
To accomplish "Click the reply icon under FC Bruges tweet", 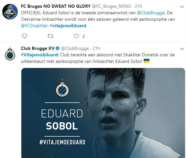I will coord(25,36).
